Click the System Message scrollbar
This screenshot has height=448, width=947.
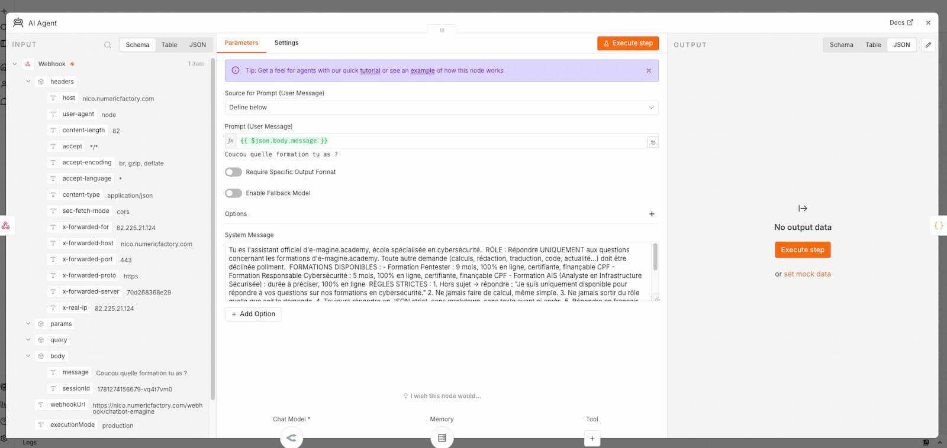655,257
